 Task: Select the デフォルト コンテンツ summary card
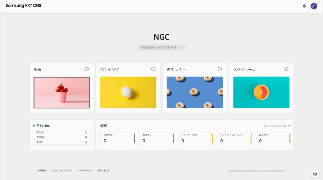click(x=234, y=138)
